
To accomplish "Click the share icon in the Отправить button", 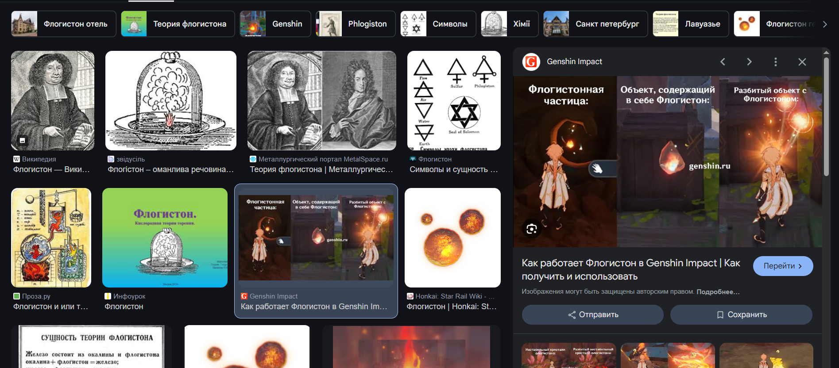I will (x=572, y=315).
